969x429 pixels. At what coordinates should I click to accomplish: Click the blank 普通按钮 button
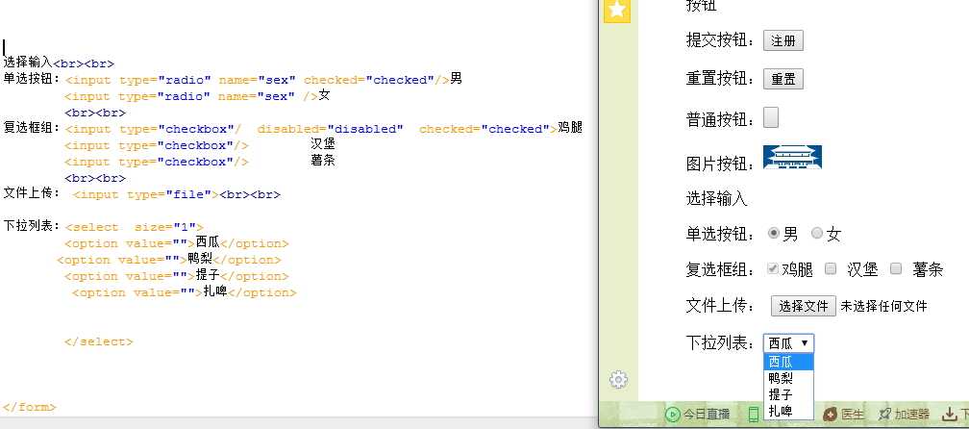(x=771, y=117)
